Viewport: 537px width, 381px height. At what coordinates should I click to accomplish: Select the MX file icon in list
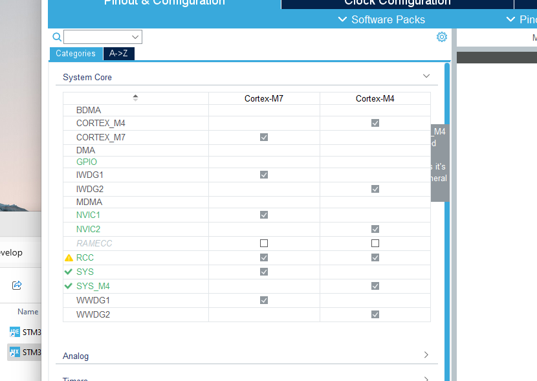(15, 353)
